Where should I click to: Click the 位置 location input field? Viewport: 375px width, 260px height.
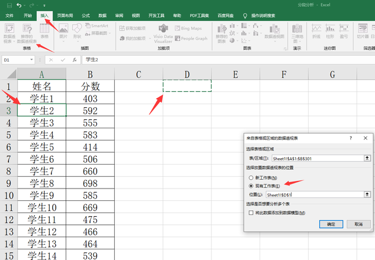click(315, 194)
